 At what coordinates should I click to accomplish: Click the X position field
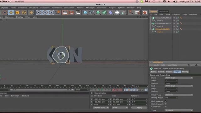[x=101, y=99]
